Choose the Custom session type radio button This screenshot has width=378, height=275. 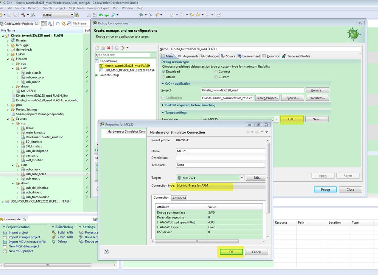coord(216,77)
